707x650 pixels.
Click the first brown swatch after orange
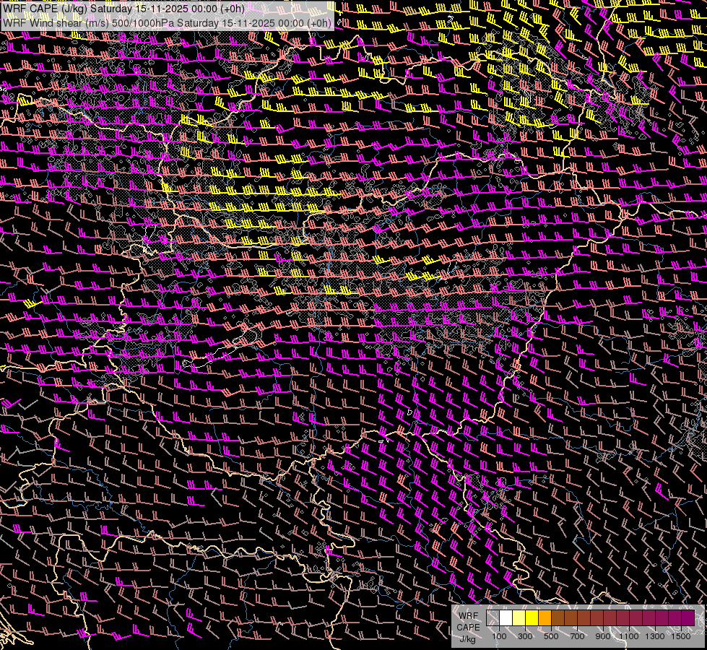(x=558, y=618)
